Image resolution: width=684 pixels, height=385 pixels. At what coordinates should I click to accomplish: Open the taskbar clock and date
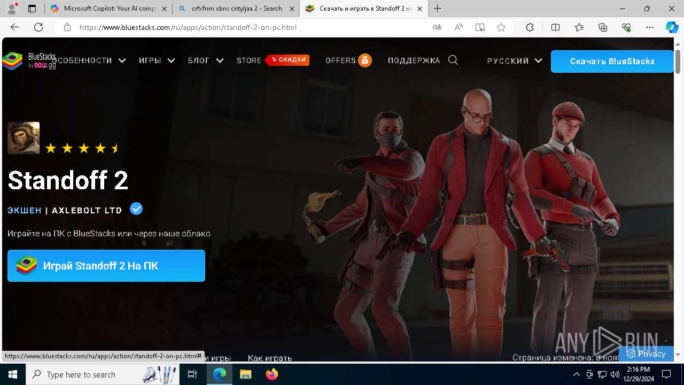coord(638,374)
